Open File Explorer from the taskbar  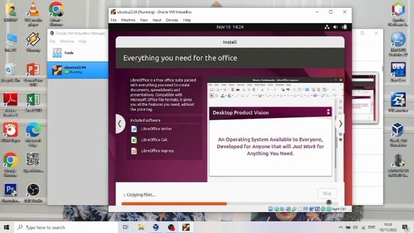[141, 227]
